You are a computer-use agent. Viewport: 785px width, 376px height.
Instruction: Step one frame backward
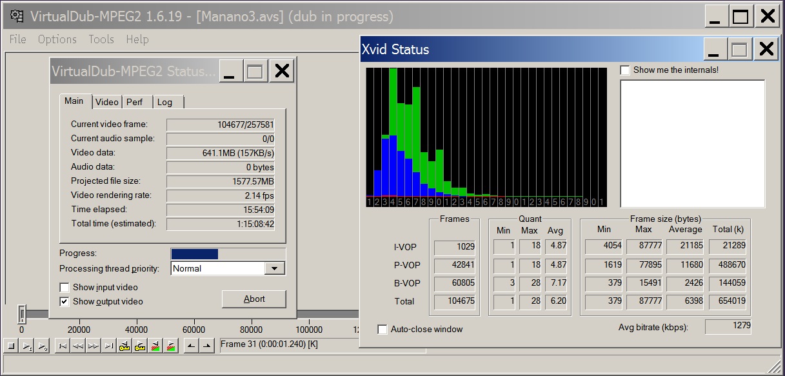point(78,346)
